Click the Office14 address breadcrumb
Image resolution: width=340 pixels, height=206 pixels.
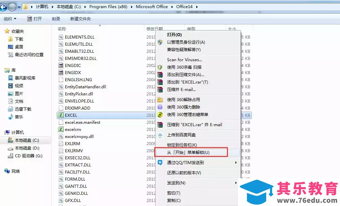coord(184,7)
